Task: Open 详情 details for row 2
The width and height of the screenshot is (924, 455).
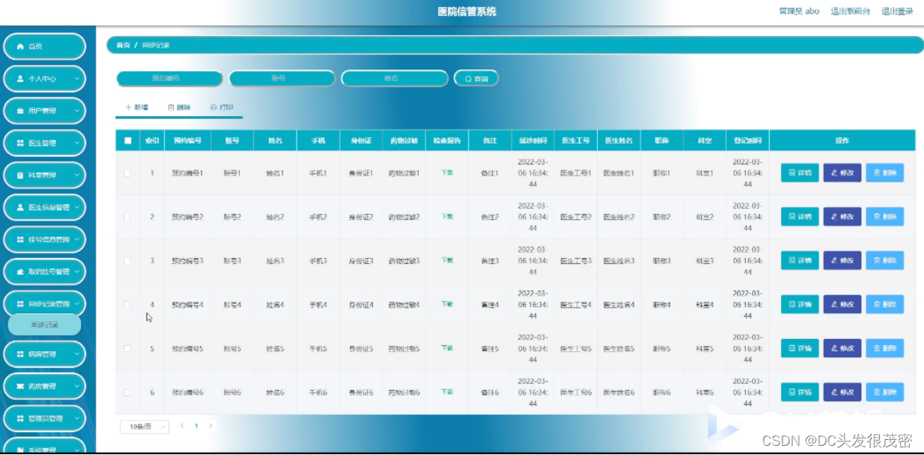Action: [x=799, y=217]
